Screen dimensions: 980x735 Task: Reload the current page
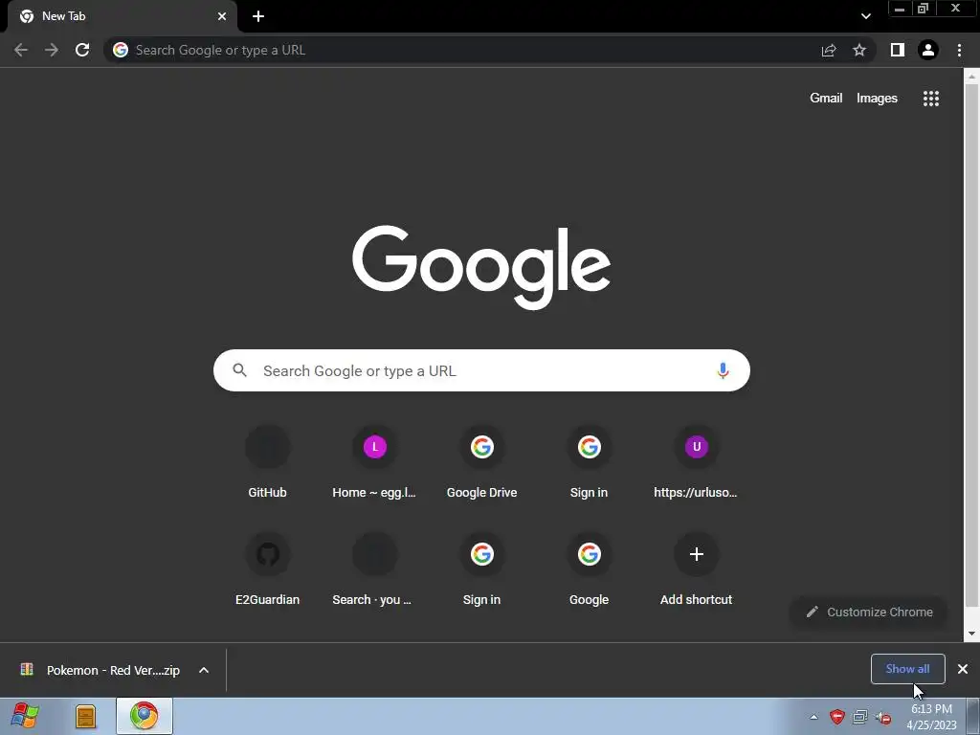(x=82, y=50)
